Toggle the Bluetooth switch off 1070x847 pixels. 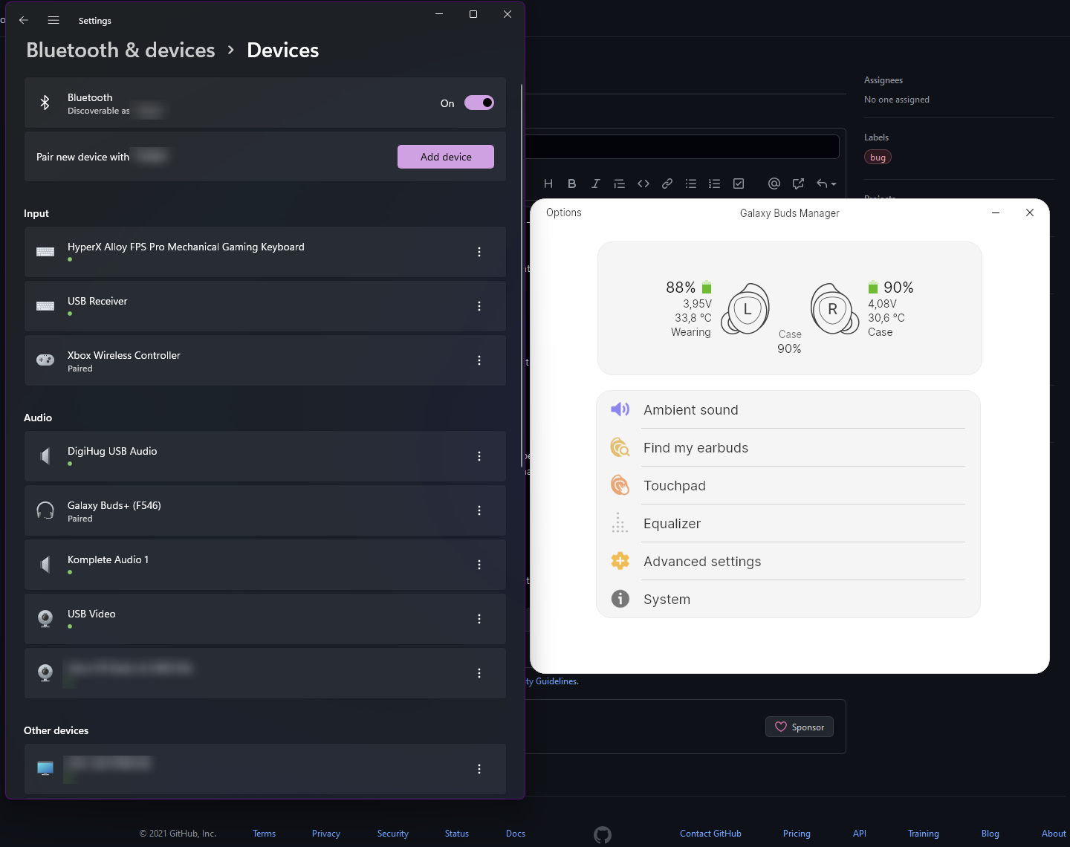[x=479, y=103]
